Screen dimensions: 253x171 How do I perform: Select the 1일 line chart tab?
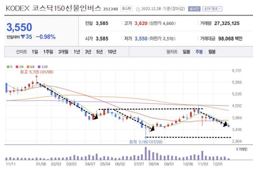[35, 52]
